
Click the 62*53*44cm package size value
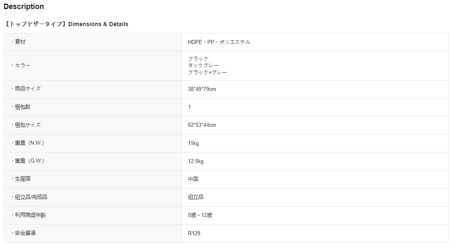click(202, 125)
